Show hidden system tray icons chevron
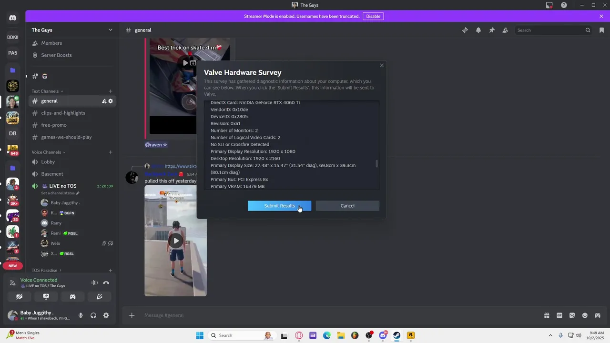Screen dimensions: 610x343 pos(550,335)
